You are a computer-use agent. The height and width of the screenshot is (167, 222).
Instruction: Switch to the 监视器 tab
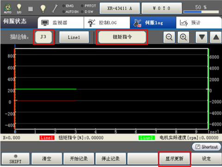pyautogui.click(x=61, y=23)
